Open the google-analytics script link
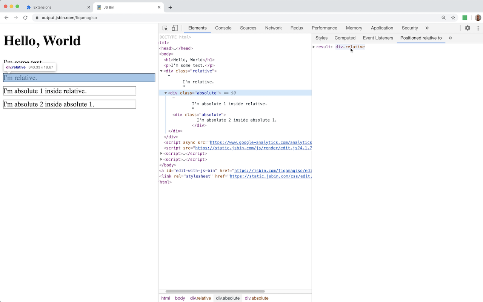Image resolution: width=483 pixels, height=302 pixels. tap(261, 142)
